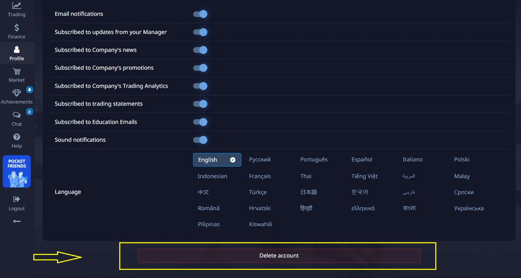Collapse sidebar with the left arrow
This screenshot has height=278, width=521.
pyautogui.click(x=17, y=221)
